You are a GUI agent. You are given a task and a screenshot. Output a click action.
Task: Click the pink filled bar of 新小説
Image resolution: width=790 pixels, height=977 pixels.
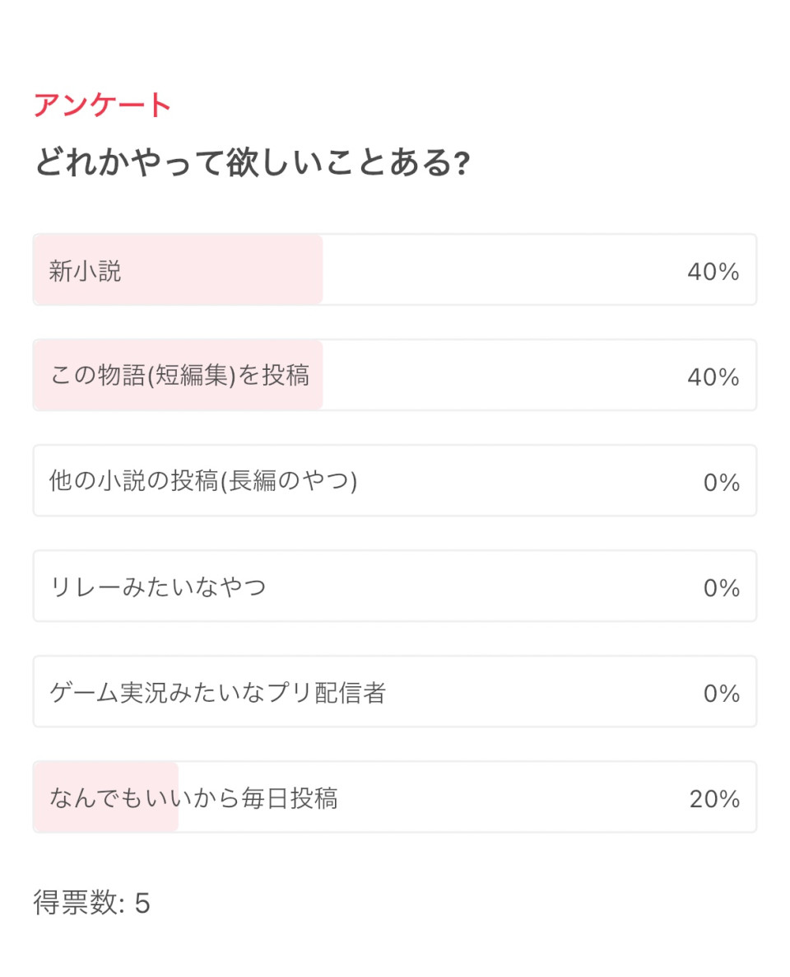coord(222,270)
